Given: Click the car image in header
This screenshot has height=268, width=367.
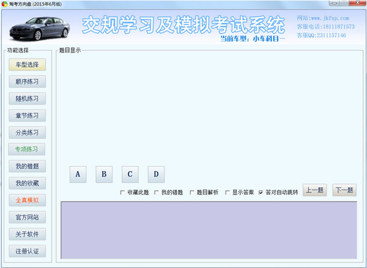Looking at the screenshot, I should tap(39, 28).
